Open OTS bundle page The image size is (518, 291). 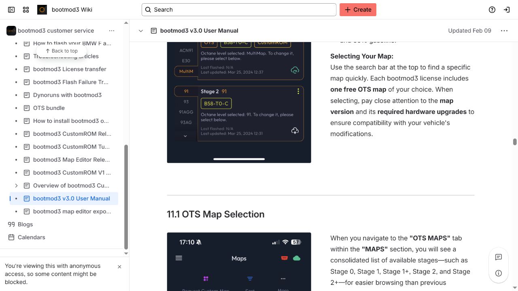tap(49, 108)
